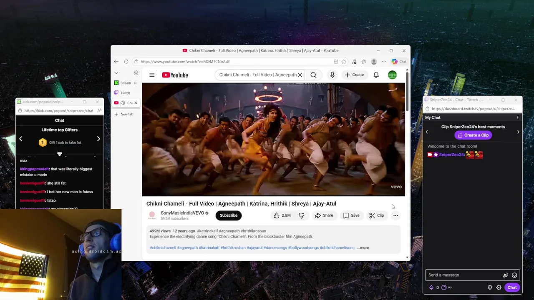Image resolution: width=534 pixels, height=300 pixels.
Task: Like the video with 2.8M likes
Action: pyautogui.click(x=282, y=215)
